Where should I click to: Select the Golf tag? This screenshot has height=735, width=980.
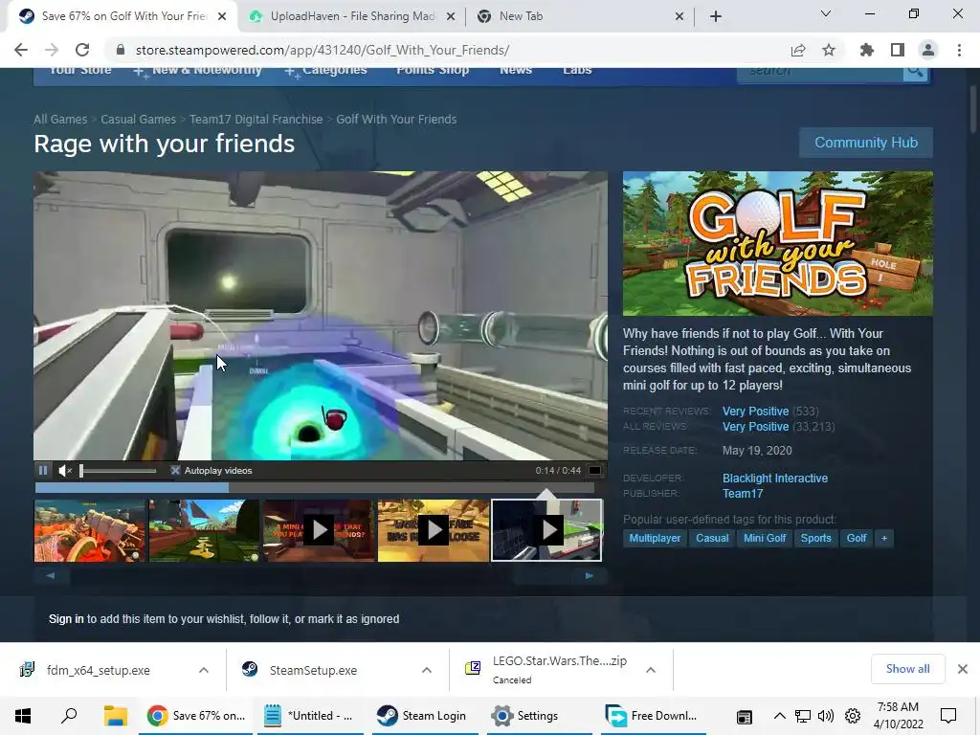pos(857,538)
